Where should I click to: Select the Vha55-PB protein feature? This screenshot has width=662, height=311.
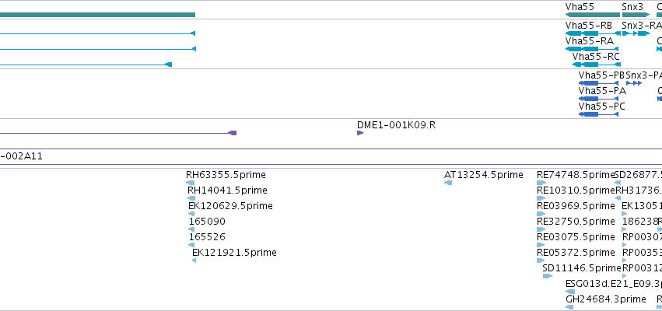598,83
